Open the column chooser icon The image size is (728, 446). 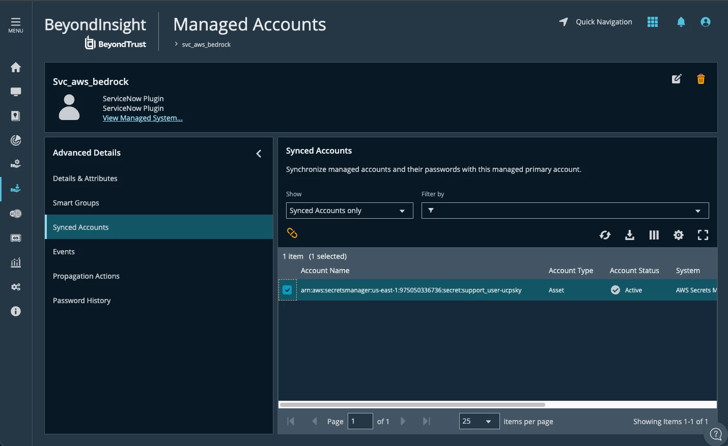pyautogui.click(x=654, y=235)
